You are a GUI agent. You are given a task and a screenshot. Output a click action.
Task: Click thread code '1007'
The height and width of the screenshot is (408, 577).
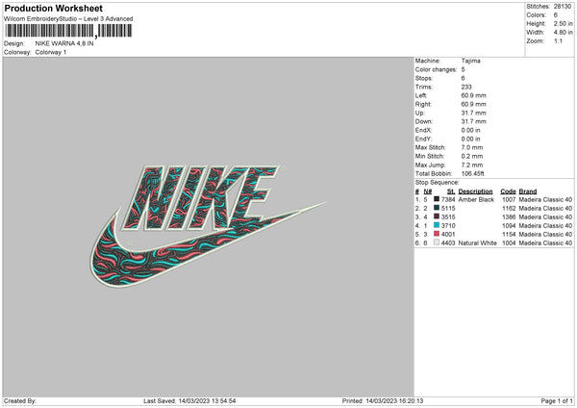coord(509,199)
